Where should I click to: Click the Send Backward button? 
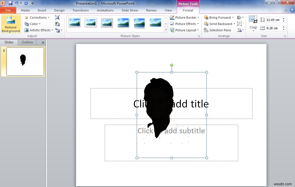219,24
